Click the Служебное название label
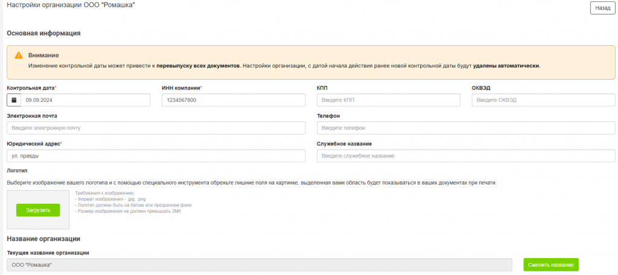The width and height of the screenshot is (618, 275). 345,144
